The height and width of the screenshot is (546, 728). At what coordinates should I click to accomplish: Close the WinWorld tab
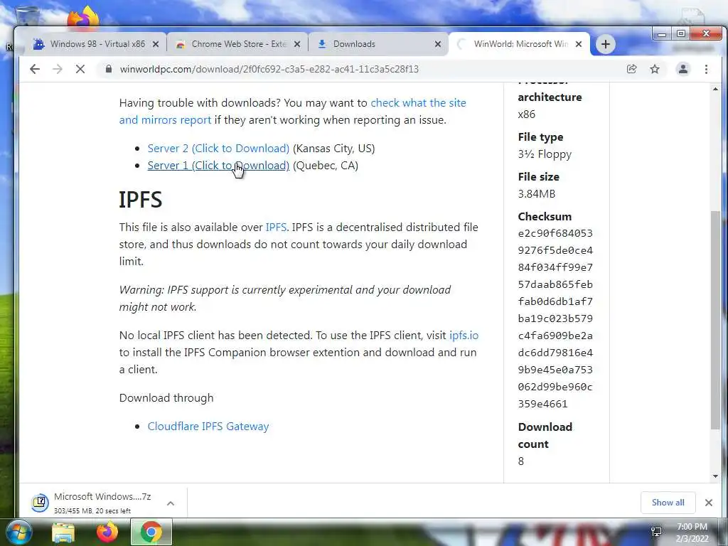point(579,44)
